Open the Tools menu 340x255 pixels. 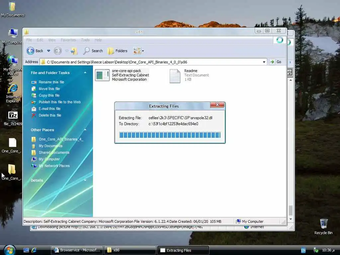click(85, 40)
